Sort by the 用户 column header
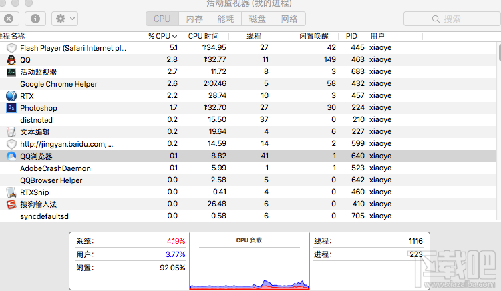The image size is (501, 291). coord(377,36)
